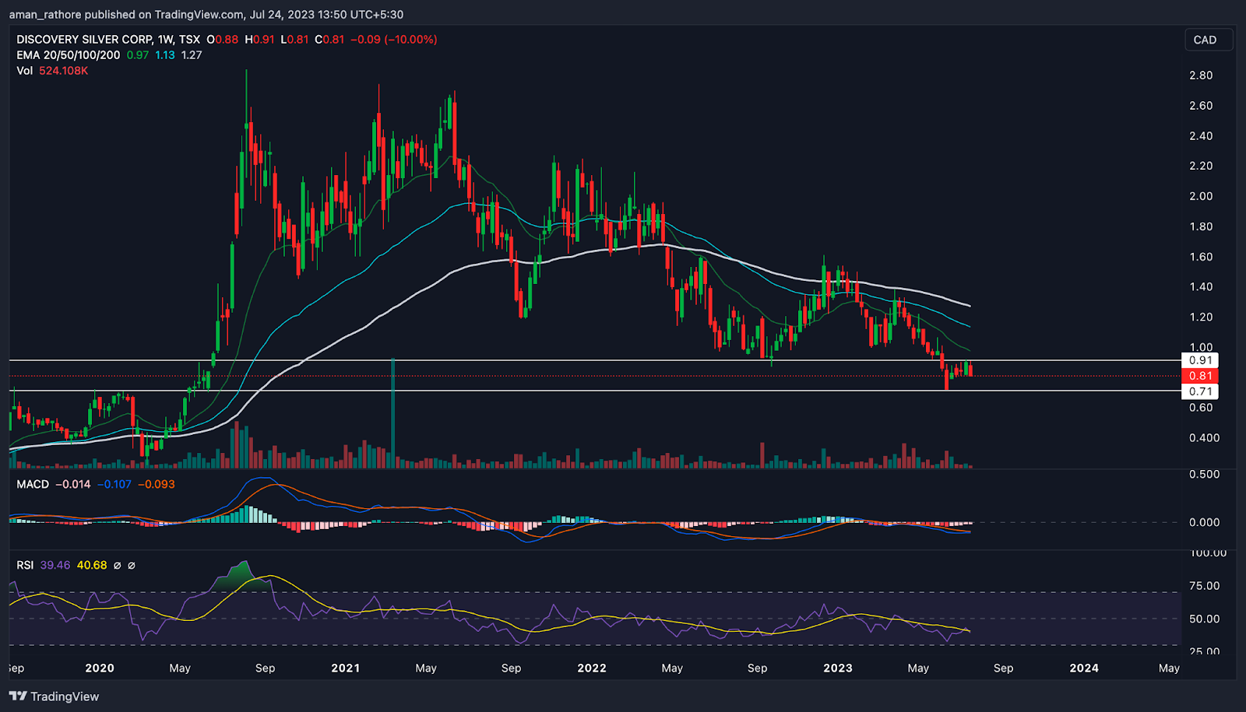Click the EMA value 1.13 in legend
Viewport: 1246px width, 712px height.
point(165,55)
